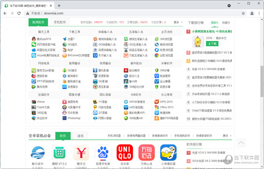Click the YY语音 link
Screen dimensions: 264x169
[103, 102]
